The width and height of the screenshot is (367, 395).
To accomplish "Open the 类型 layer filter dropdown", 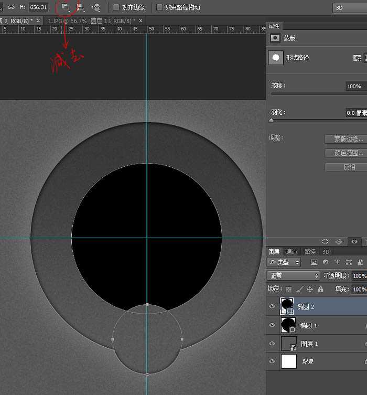I will point(284,262).
